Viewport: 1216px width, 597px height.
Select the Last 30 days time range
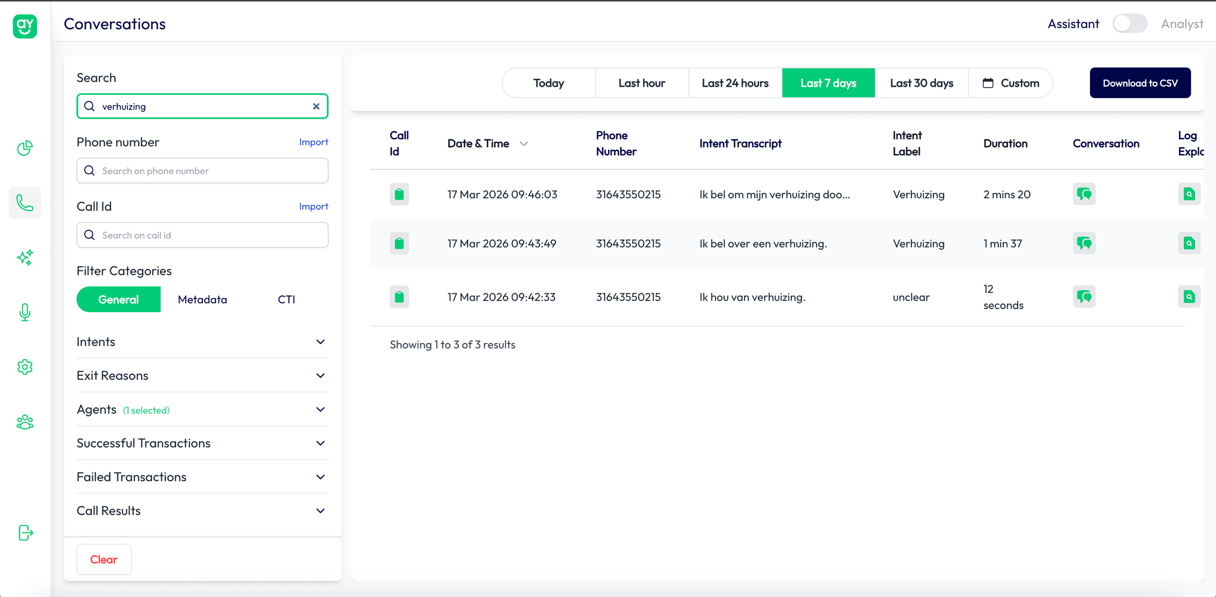tap(921, 83)
